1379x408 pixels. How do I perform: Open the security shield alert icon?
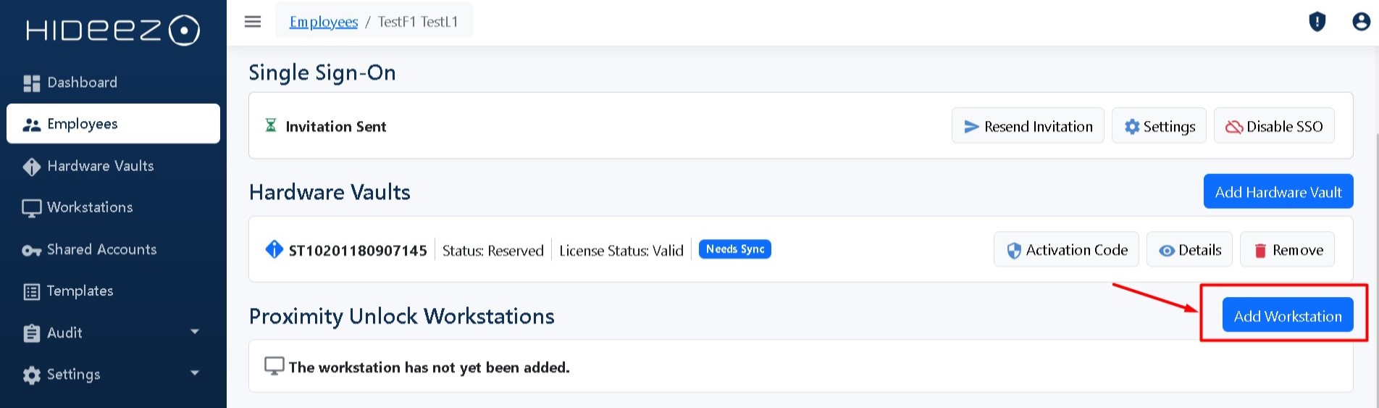tap(1317, 22)
